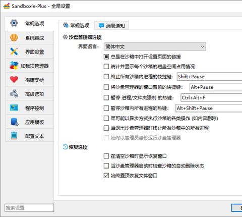This screenshot has height=217, width=242.
Task: Open the 系统集成 sidebar category
Action: coord(30,38)
